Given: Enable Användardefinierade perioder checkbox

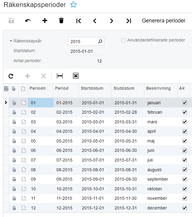Looking at the screenshot, I should pos(123,40).
